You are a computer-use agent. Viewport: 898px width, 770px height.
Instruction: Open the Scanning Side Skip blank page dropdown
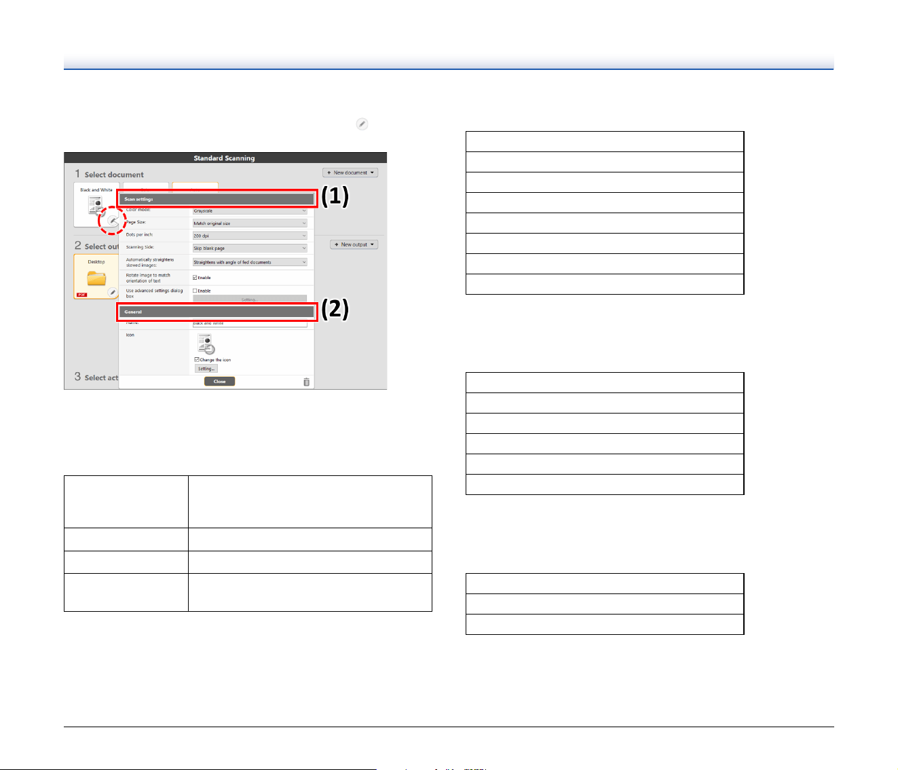[x=250, y=248]
